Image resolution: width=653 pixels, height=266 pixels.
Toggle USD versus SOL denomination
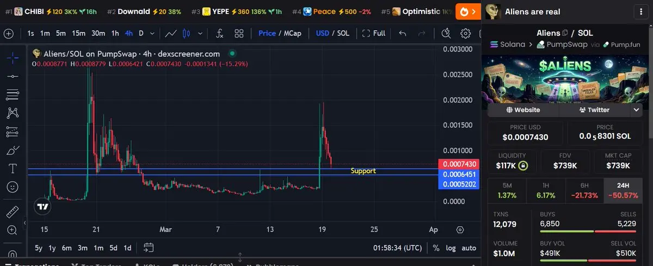coord(332,33)
